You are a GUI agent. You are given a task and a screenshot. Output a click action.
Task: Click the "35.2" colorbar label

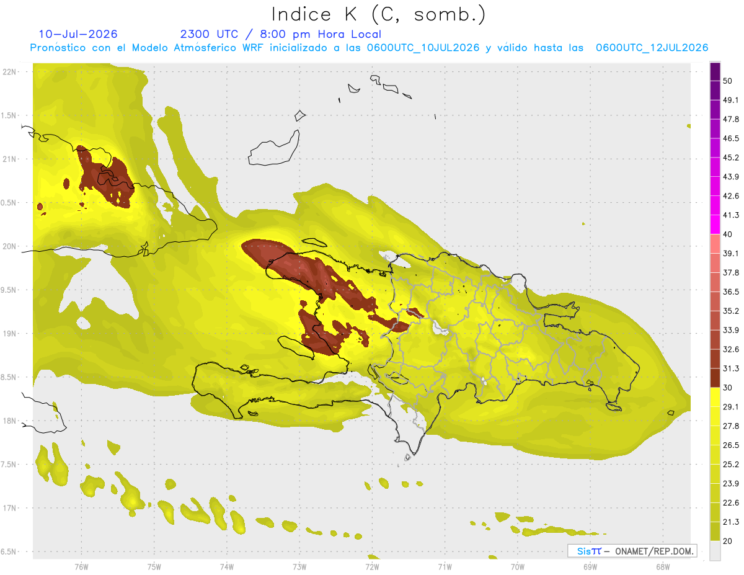(x=731, y=311)
